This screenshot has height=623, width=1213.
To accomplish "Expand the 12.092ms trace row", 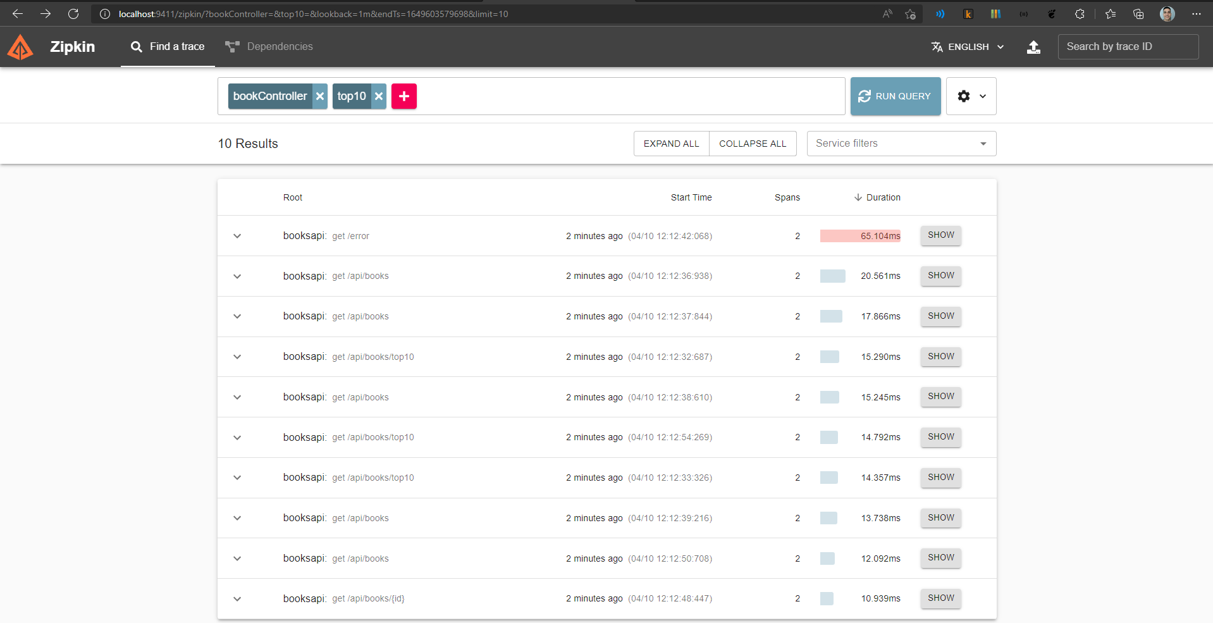I will (237, 558).
